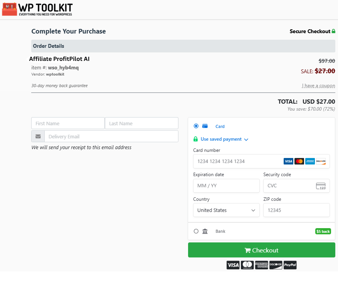Viewport: 338px width, 291px height.
Task: Click the Security code label
Action: coord(277,175)
